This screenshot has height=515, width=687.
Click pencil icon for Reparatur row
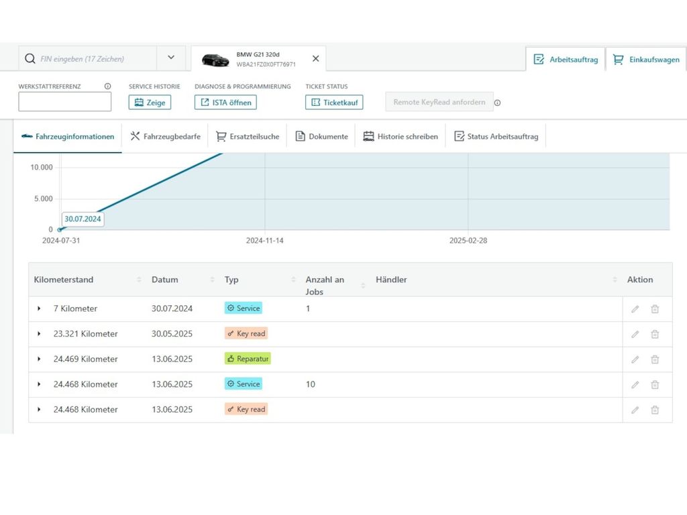pos(635,359)
